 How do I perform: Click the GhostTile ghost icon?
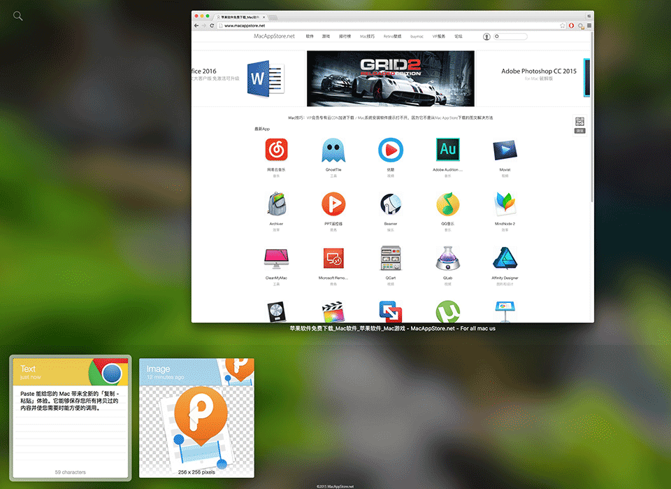click(x=333, y=150)
